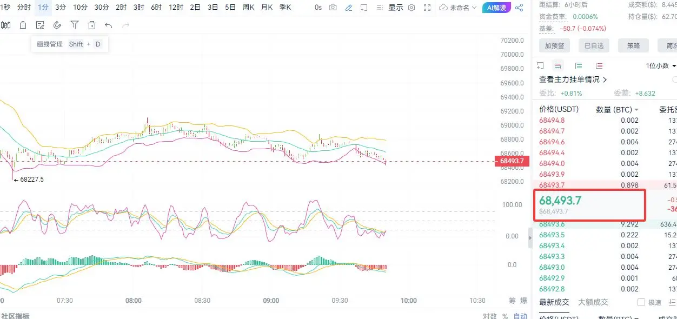Click the share icon next to AI解读
The image size is (677, 319).
(519, 8)
